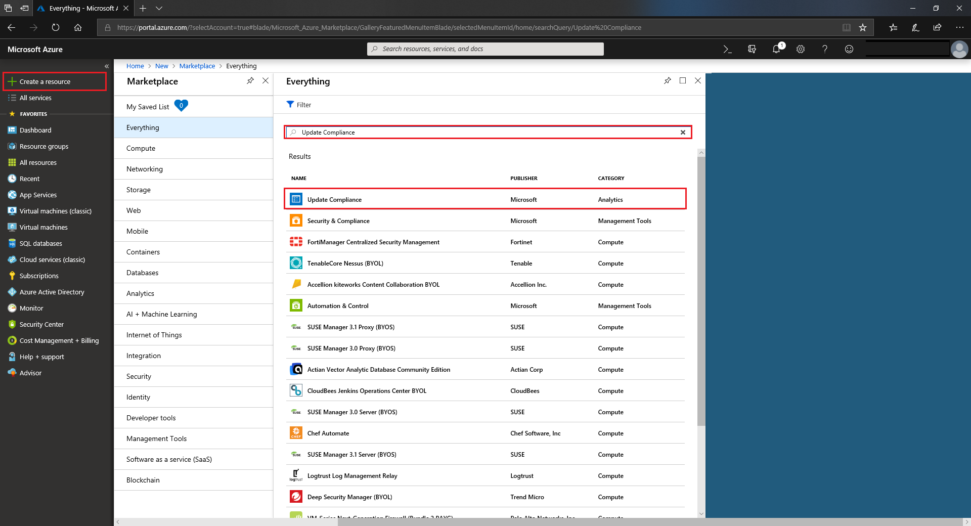Click the Search resources, services, and docs box
Screen dimensions: 971x526
pos(485,49)
